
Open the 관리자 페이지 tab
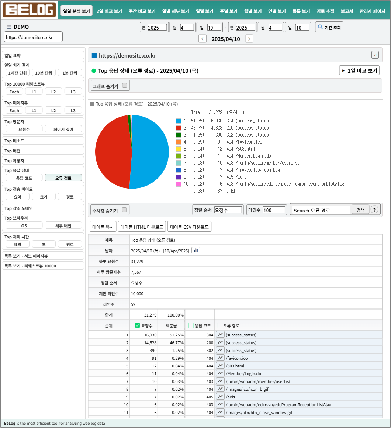coord(372,11)
